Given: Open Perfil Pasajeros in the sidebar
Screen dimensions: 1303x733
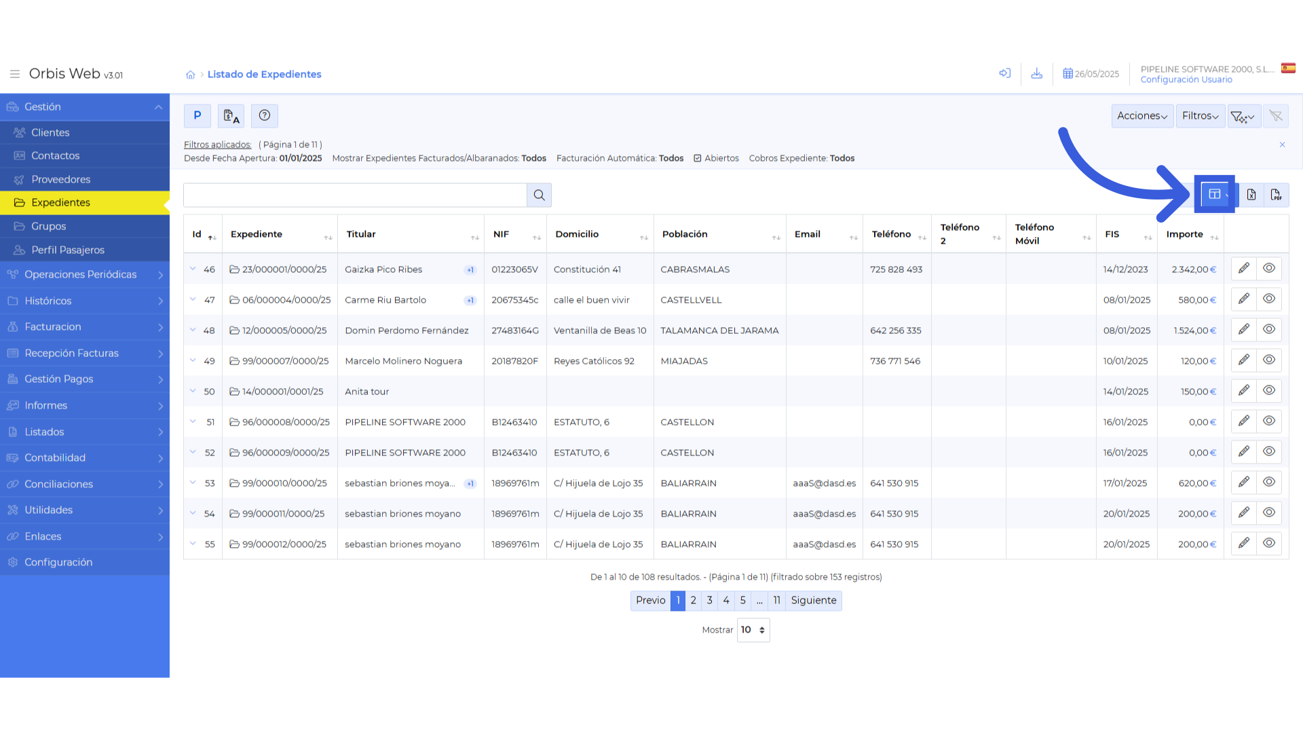Looking at the screenshot, I should [x=85, y=250].
